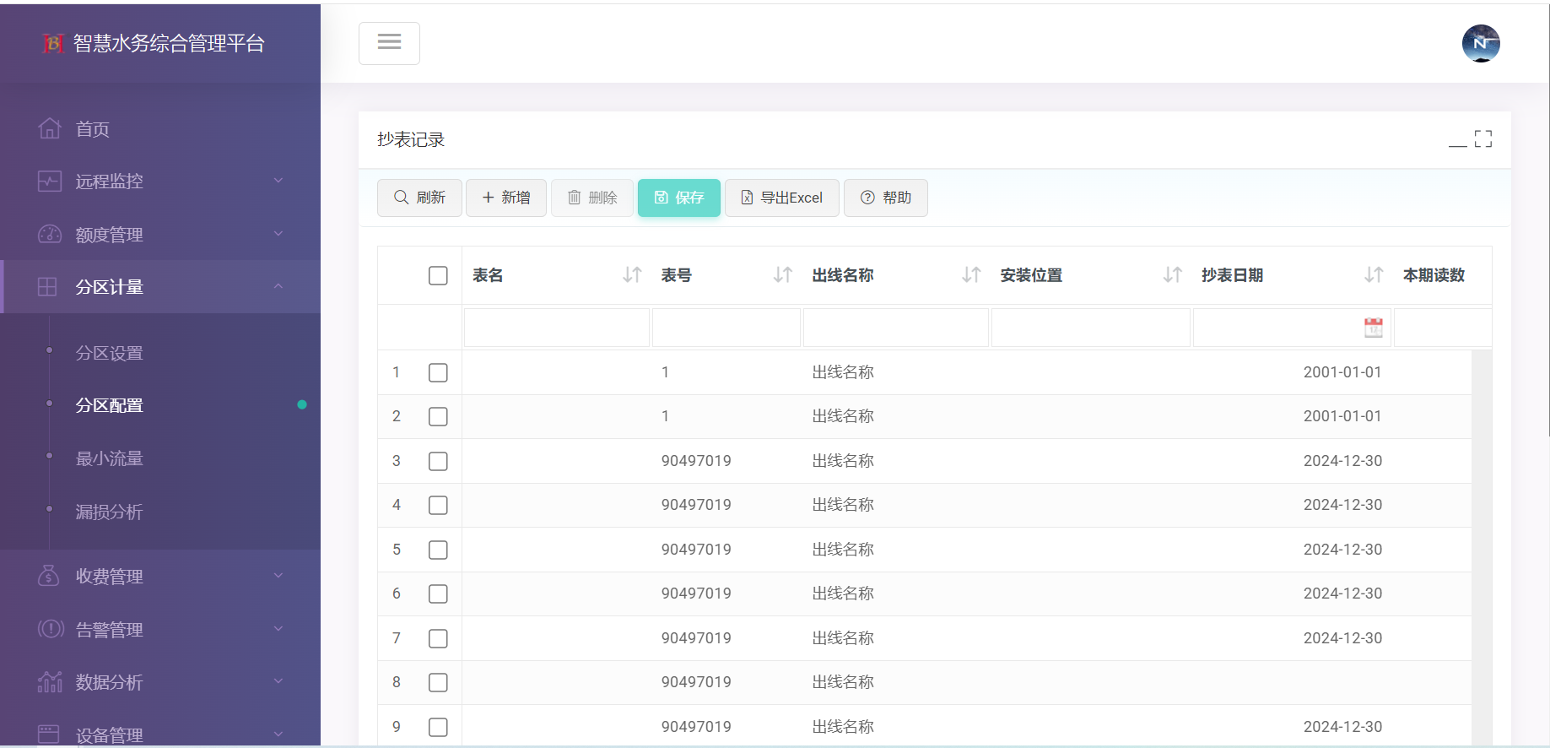Click the hamburger menu toggle icon
Image resolution: width=1550 pixels, height=748 pixels.
click(x=389, y=43)
